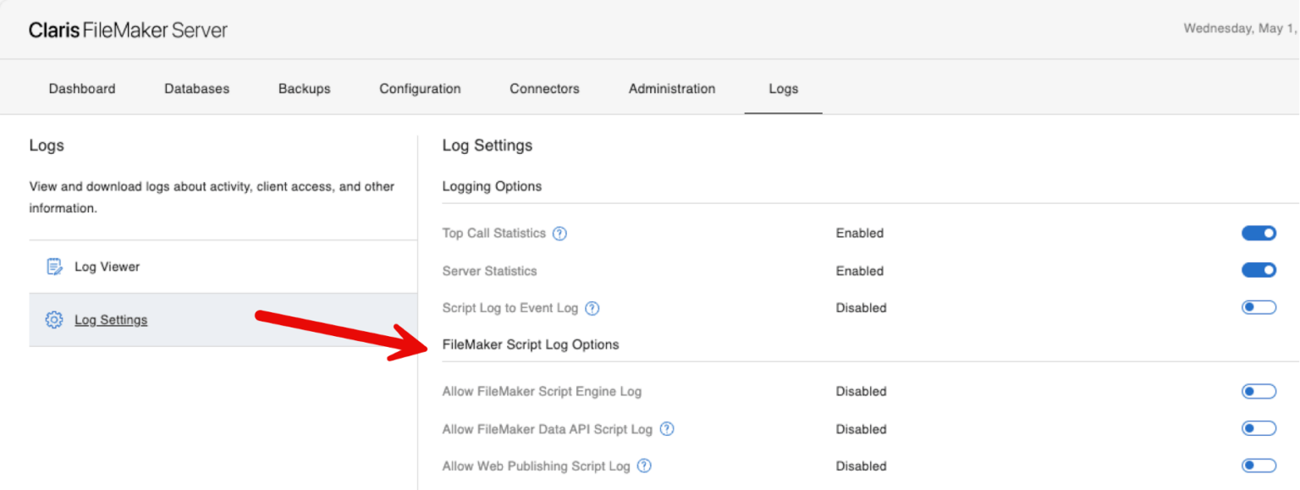
Task: Enable the FileMaker Script Engine Log
Action: tap(1259, 391)
